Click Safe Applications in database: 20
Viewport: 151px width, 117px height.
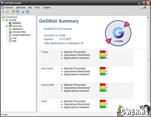coord(64,43)
